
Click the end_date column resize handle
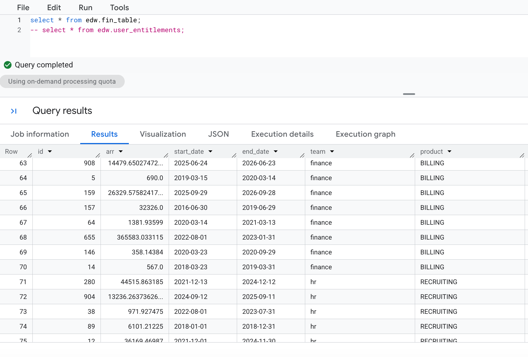click(302, 155)
